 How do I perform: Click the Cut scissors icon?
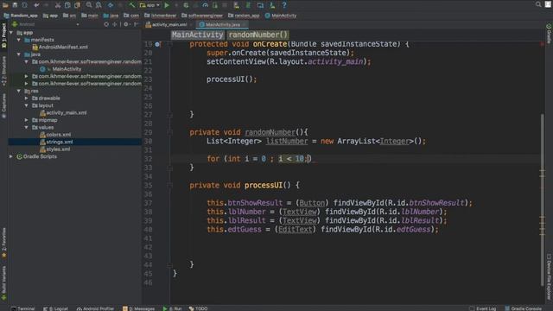point(58,5)
